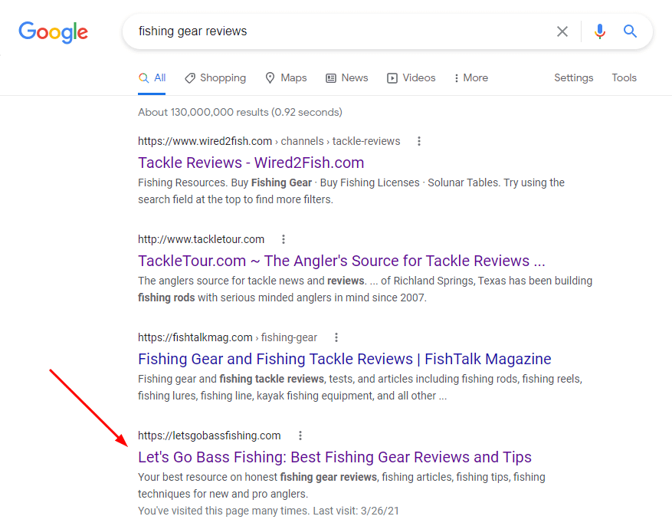
Task: Click the wired2fish.com tackle-reviews URL breadcrumb
Action: tap(269, 141)
